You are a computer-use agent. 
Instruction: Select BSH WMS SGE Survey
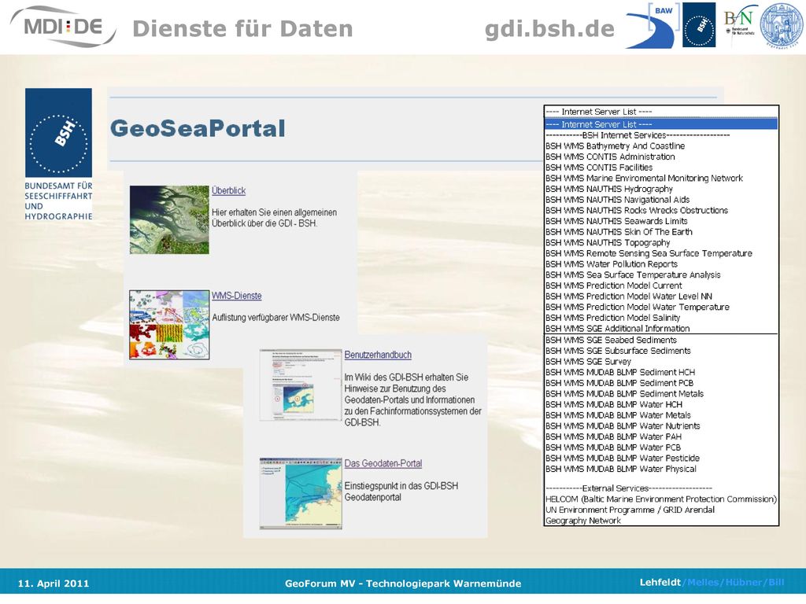pyautogui.click(x=661, y=362)
